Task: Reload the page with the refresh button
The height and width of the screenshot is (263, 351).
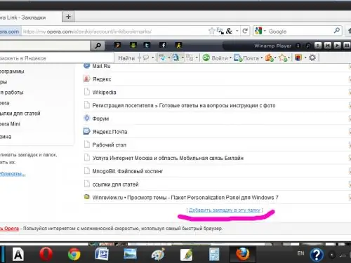Action: [245, 31]
